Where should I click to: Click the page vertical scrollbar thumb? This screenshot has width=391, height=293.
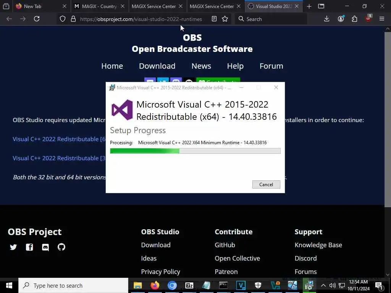click(x=388, y=119)
